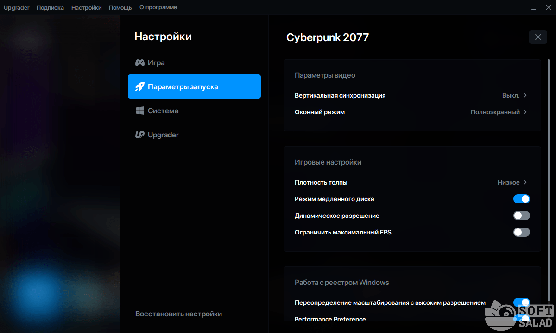Open the О программе menu

158,7
